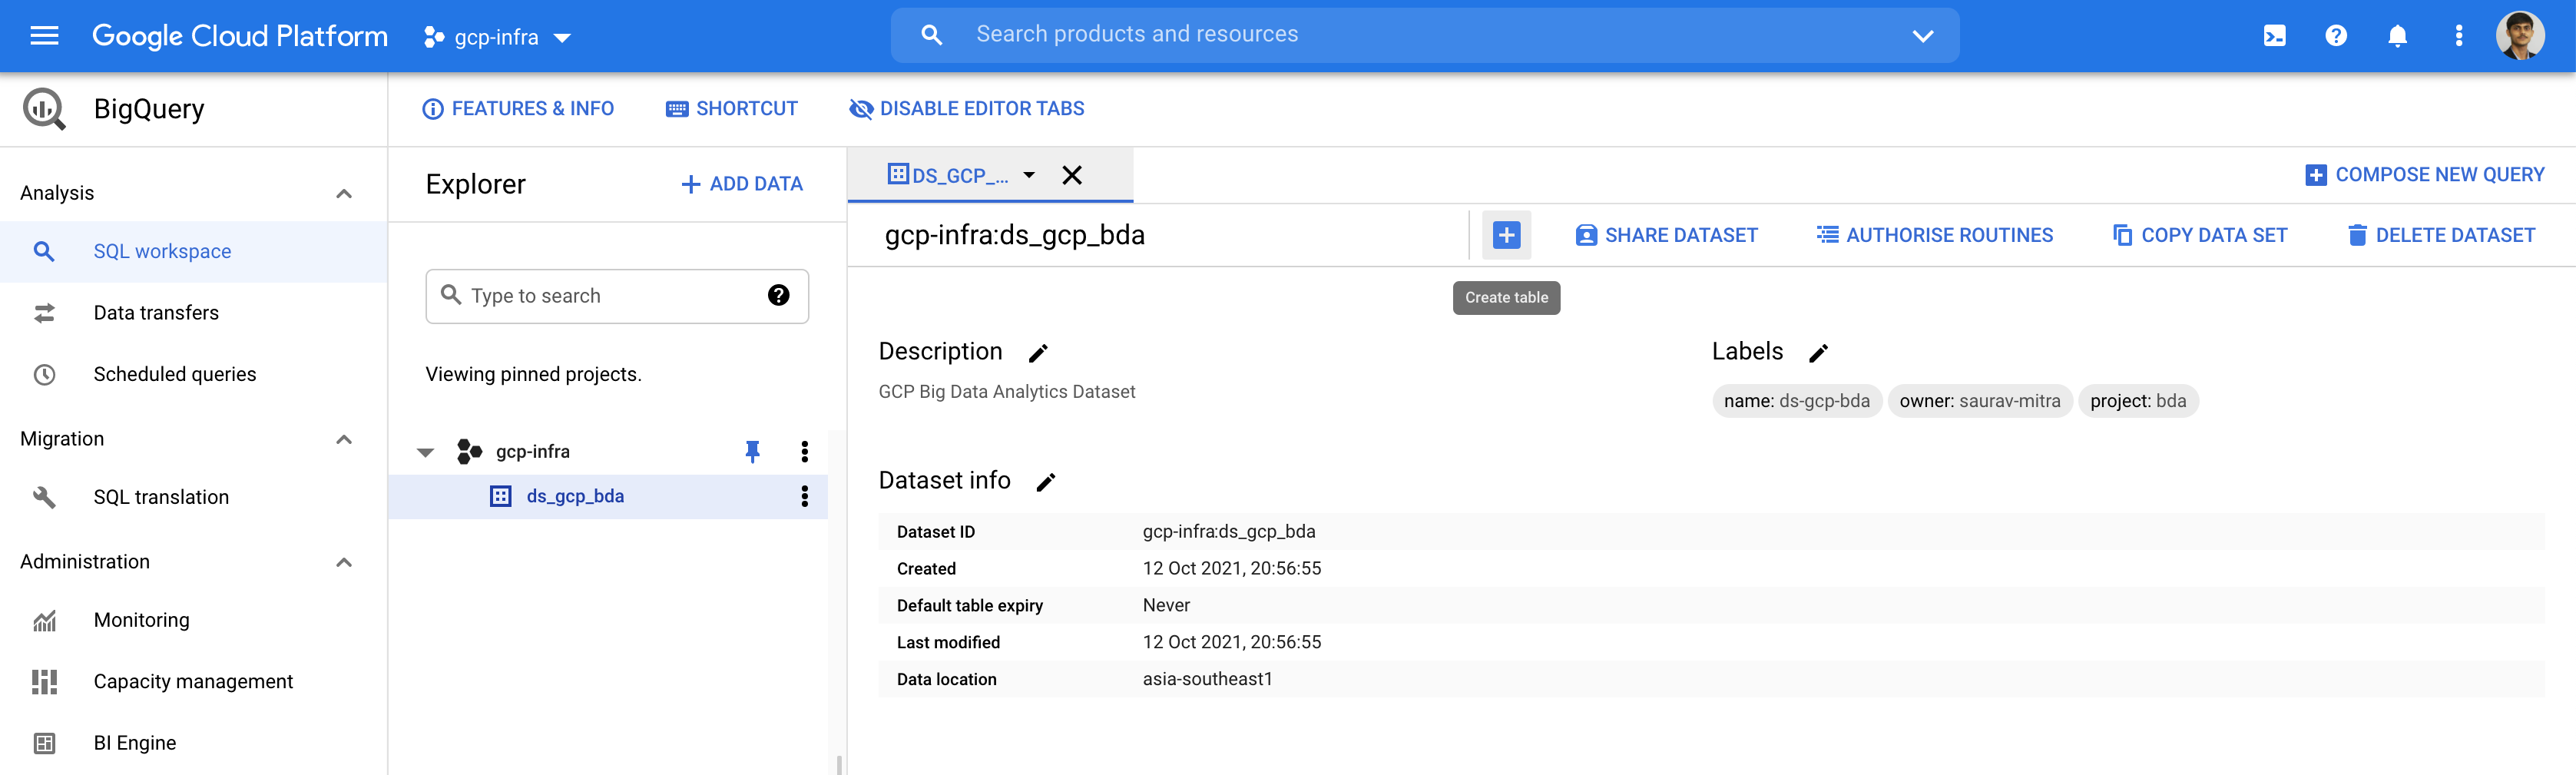Click the search products and resources field
This screenshot has height=775, width=2576.
(x=1424, y=35)
